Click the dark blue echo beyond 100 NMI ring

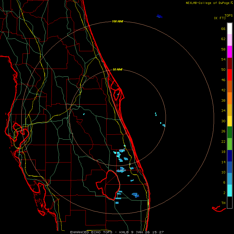159,16
